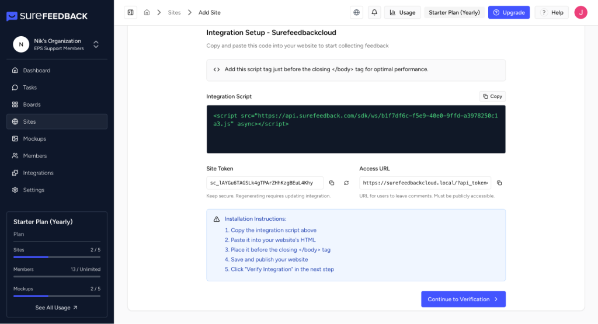Click the Sites usage progress bar
The height and width of the screenshot is (324, 598).
57,257
